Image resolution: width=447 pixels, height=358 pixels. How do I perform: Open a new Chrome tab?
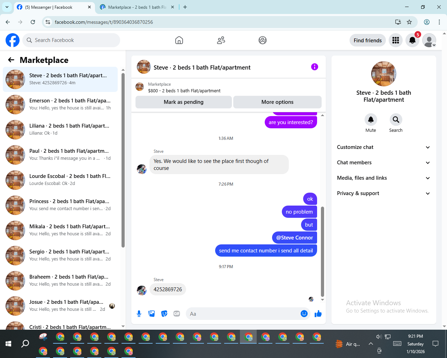pyautogui.click(x=185, y=7)
